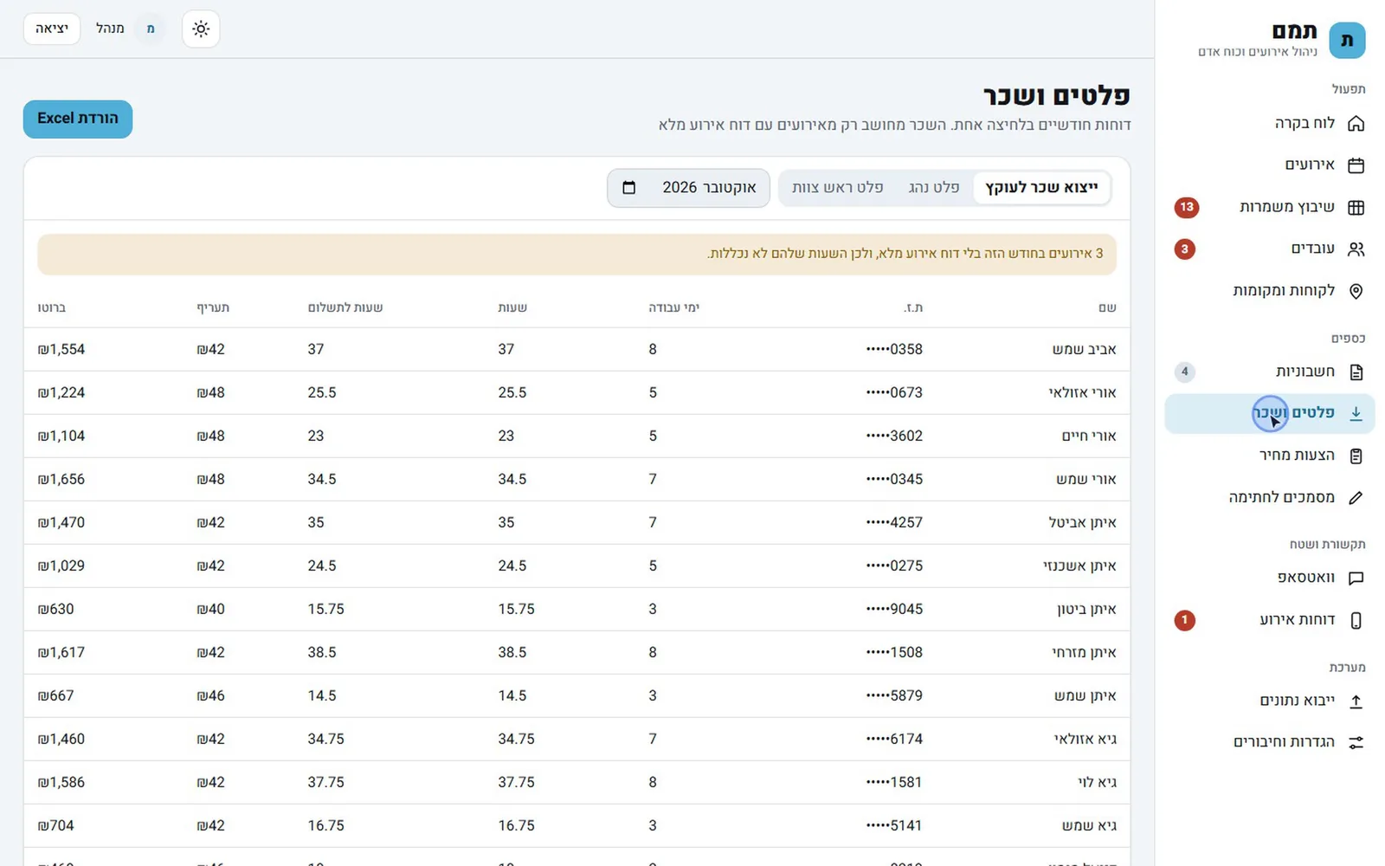
Task: Open שיבוץ משמרות in sidebar
Action: [x=1269, y=207]
